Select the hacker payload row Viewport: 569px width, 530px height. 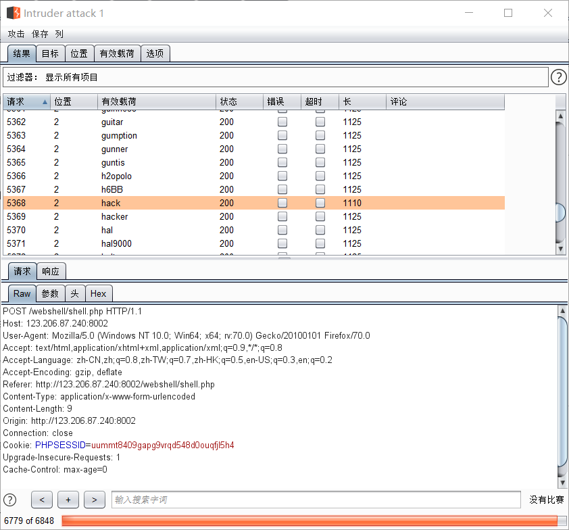tap(254, 216)
